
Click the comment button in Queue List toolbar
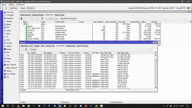[x=37, y=19]
